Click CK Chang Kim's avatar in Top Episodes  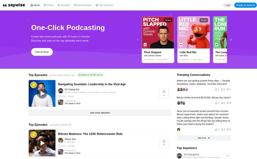[x=61, y=91]
